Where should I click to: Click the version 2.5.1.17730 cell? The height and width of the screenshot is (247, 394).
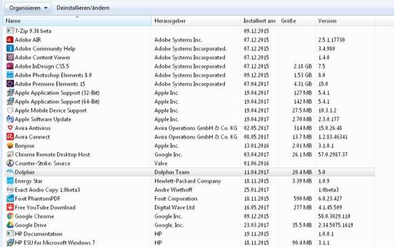coord(332,39)
